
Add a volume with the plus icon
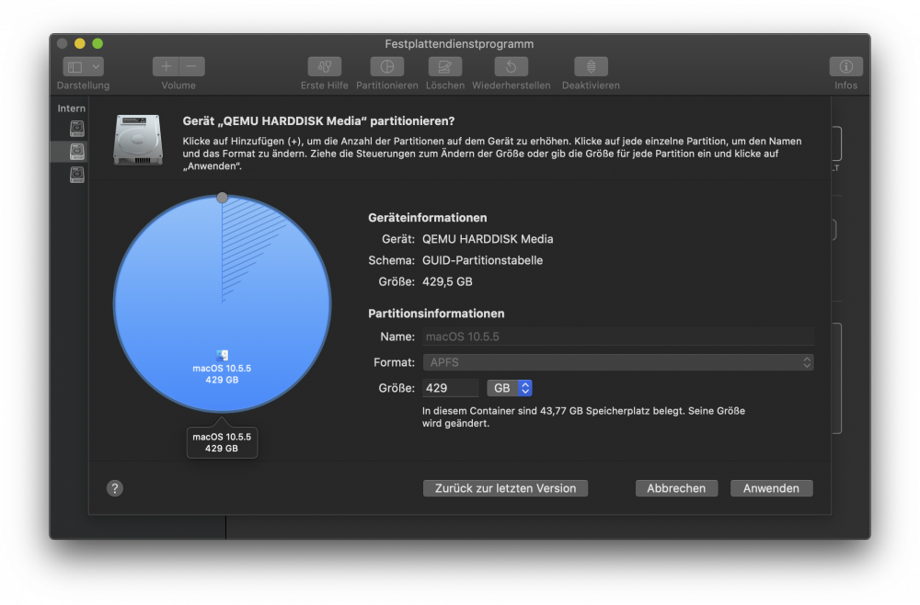[x=166, y=67]
